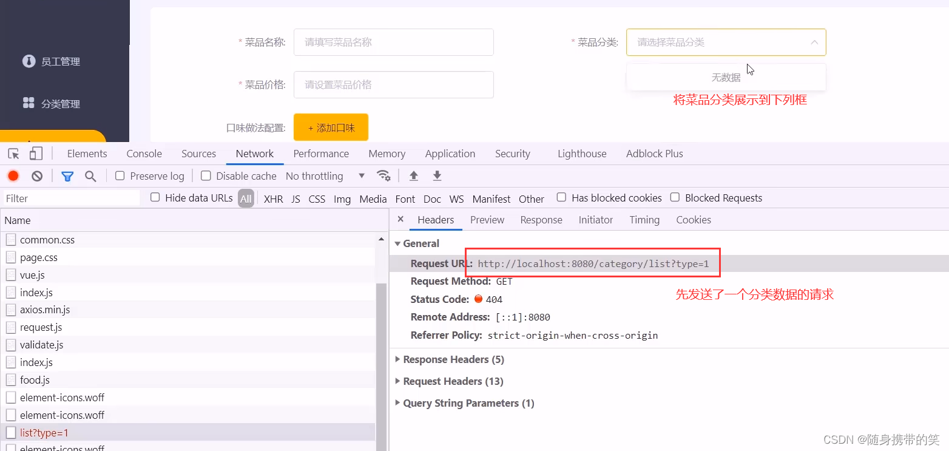Select validate.js file icon
Viewport: 949px width, 451px height.
(x=11, y=345)
